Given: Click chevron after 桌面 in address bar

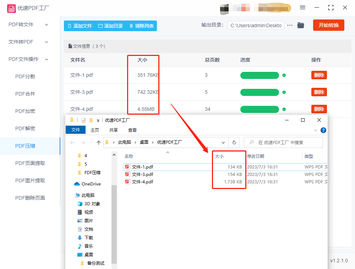Looking at the screenshot, I should [x=153, y=142].
